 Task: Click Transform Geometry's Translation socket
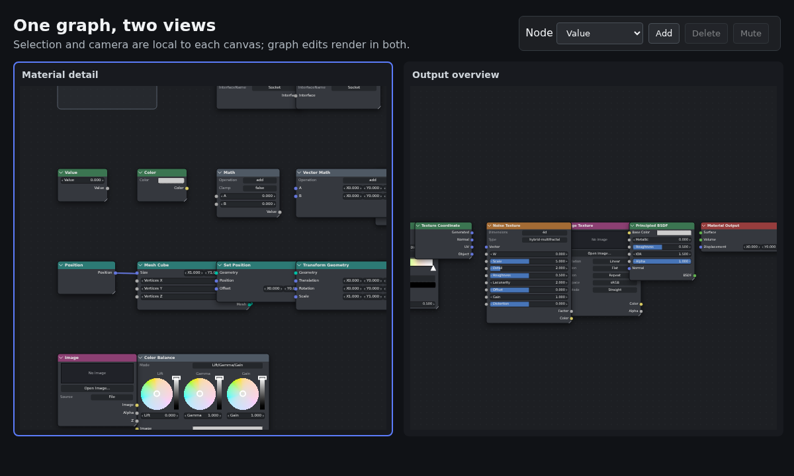[296, 281]
